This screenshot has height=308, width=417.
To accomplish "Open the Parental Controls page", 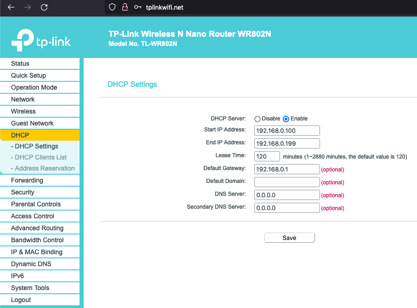I will pos(36,204).
